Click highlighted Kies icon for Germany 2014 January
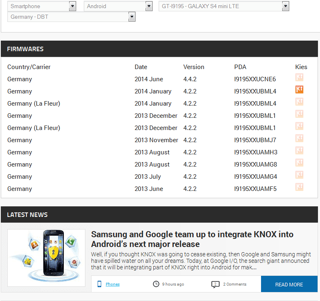This screenshot has width=320, height=301. click(x=299, y=89)
